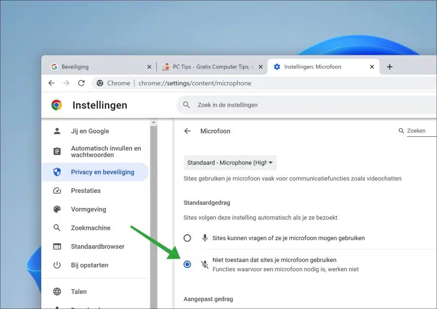Click the shield icon for Privacy en beveiliging
This screenshot has height=309, width=437.
[57, 172]
